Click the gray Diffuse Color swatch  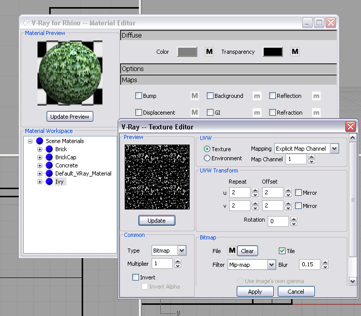click(x=187, y=52)
